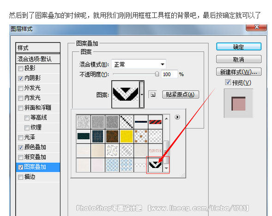The width and height of the screenshot is (272, 216).
Task: Pick the black chevron pattern swatch in grid
Action: point(155,165)
